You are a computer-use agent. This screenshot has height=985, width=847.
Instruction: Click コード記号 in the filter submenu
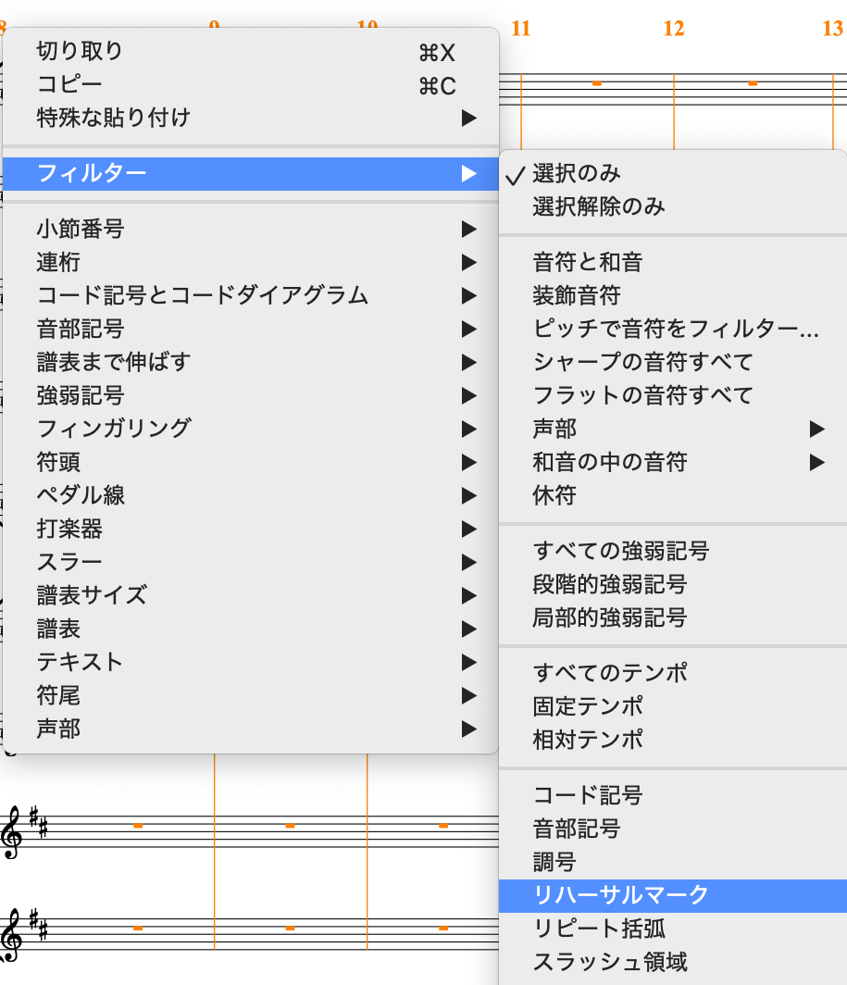(587, 795)
